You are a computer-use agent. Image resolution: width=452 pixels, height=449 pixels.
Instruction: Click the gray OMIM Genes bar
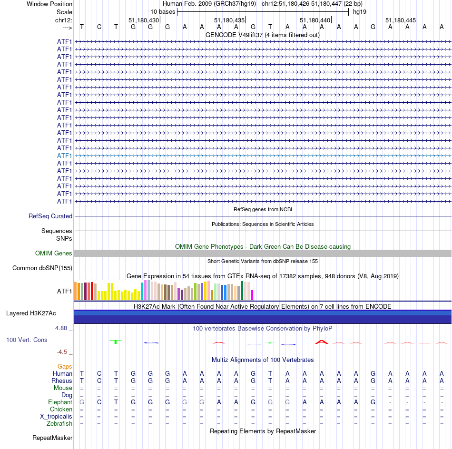[x=263, y=254]
